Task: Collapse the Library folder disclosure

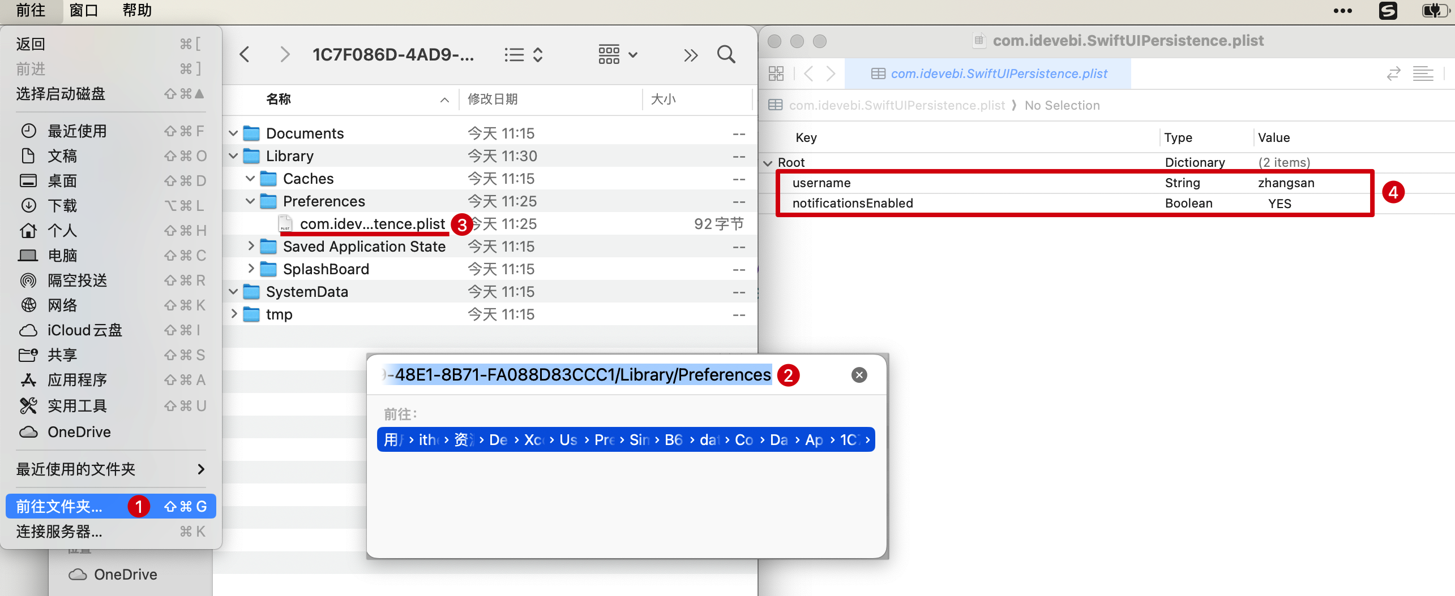Action: (x=233, y=156)
